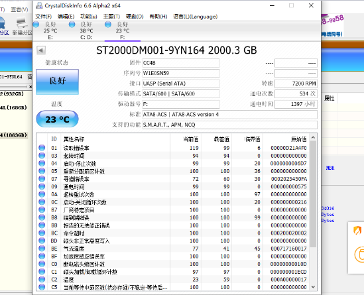Viewport: 364px width, 295px height.
Task: Click the ID column header
Action: 54,139
